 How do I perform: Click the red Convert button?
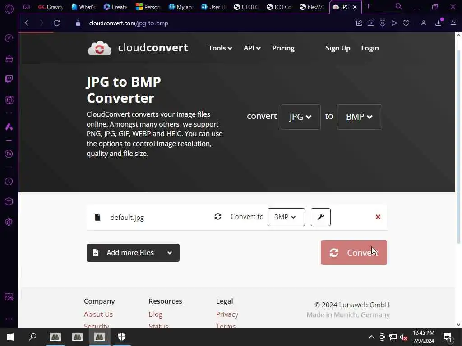[x=354, y=252]
